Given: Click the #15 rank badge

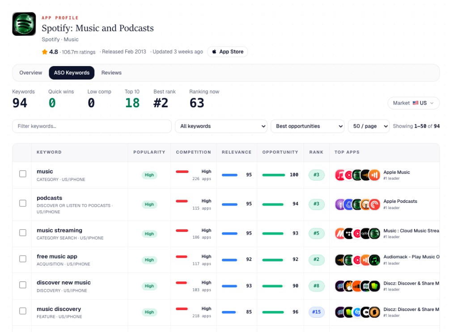Looking at the screenshot, I should click(316, 312).
